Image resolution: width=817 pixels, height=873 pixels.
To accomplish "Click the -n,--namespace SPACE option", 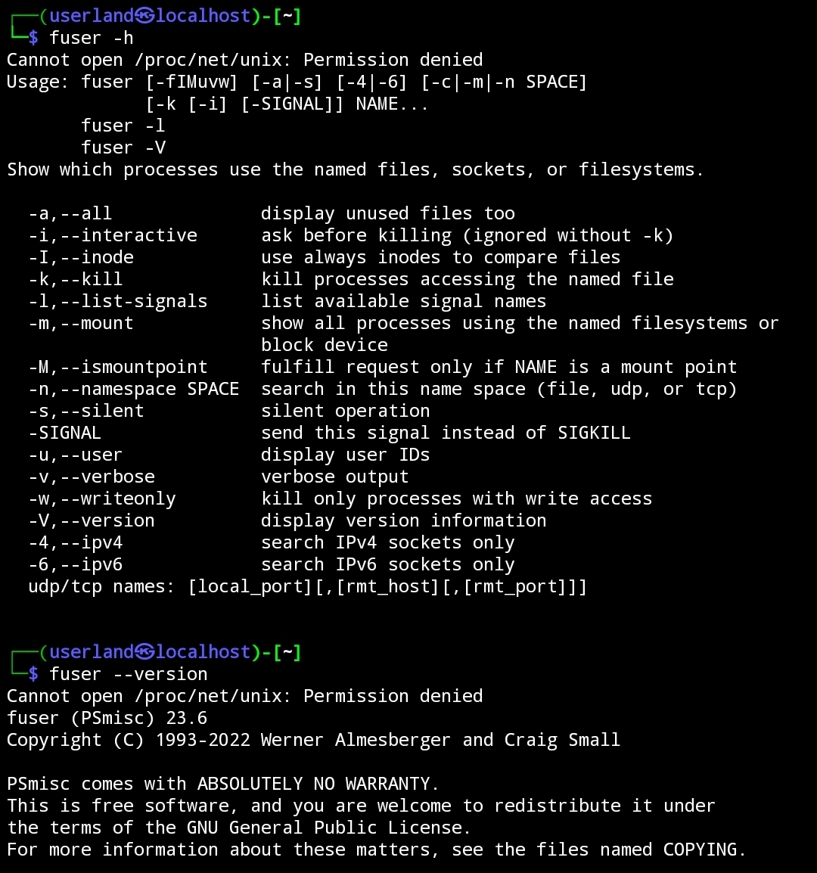I will 134,389.
